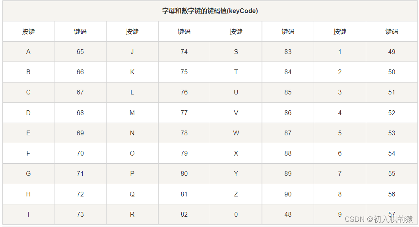Click the letter M cell
This screenshot has width=419, height=227.
(132, 113)
